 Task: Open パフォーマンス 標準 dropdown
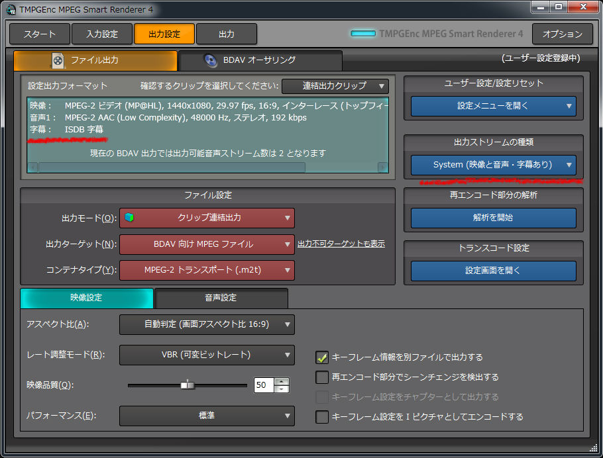207,416
